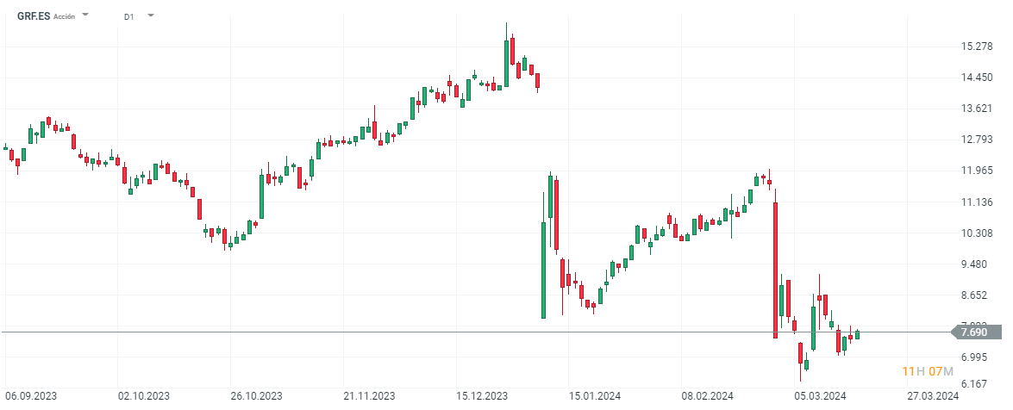Click the 15.278 price axis label

979,46
